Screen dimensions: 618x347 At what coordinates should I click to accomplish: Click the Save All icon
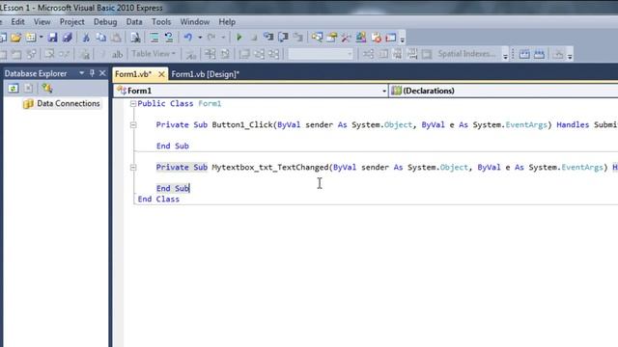tap(68, 38)
